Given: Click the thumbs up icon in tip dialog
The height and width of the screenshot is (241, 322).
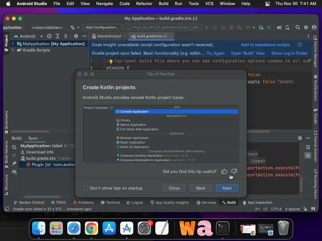Looking at the screenshot, I should pyautogui.click(x=224, y=171).
